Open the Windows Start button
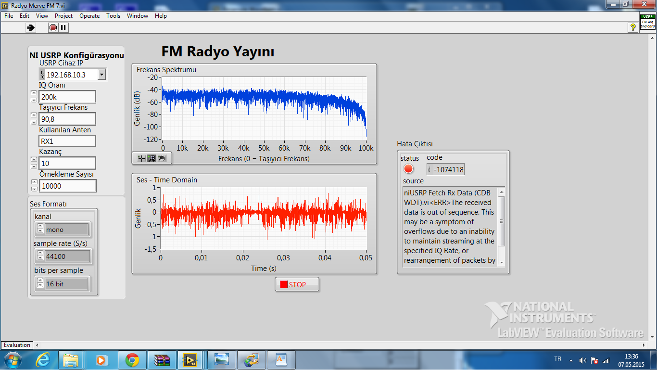This screenshot has width=657, height=384. coord(13,359)
